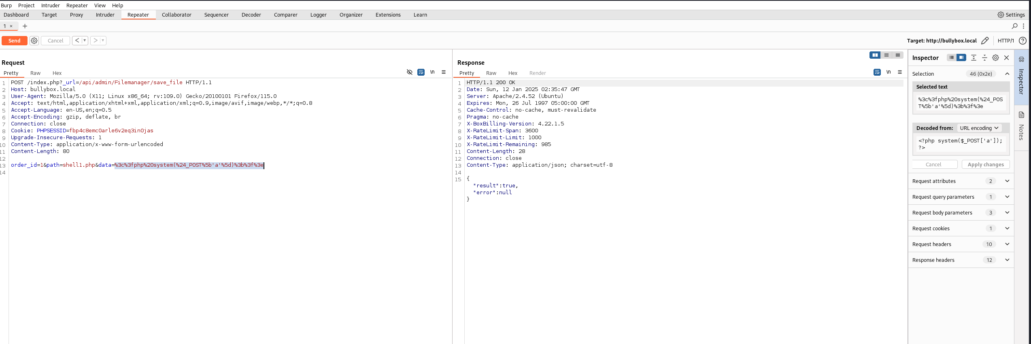Image resolution: width=1031 pixels, height=344 pixels.
Task: Open the send settings gear next to Send
Action: tap(34, 40)
